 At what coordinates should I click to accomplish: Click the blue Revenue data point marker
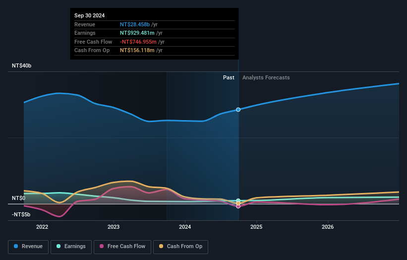click(x=238, y=110)
